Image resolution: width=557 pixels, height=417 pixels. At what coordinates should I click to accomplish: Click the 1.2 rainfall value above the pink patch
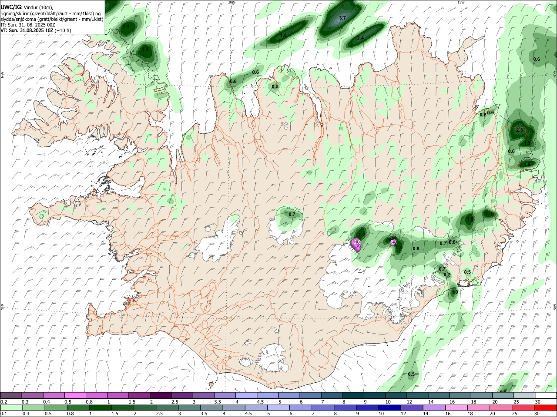[361, 235]
